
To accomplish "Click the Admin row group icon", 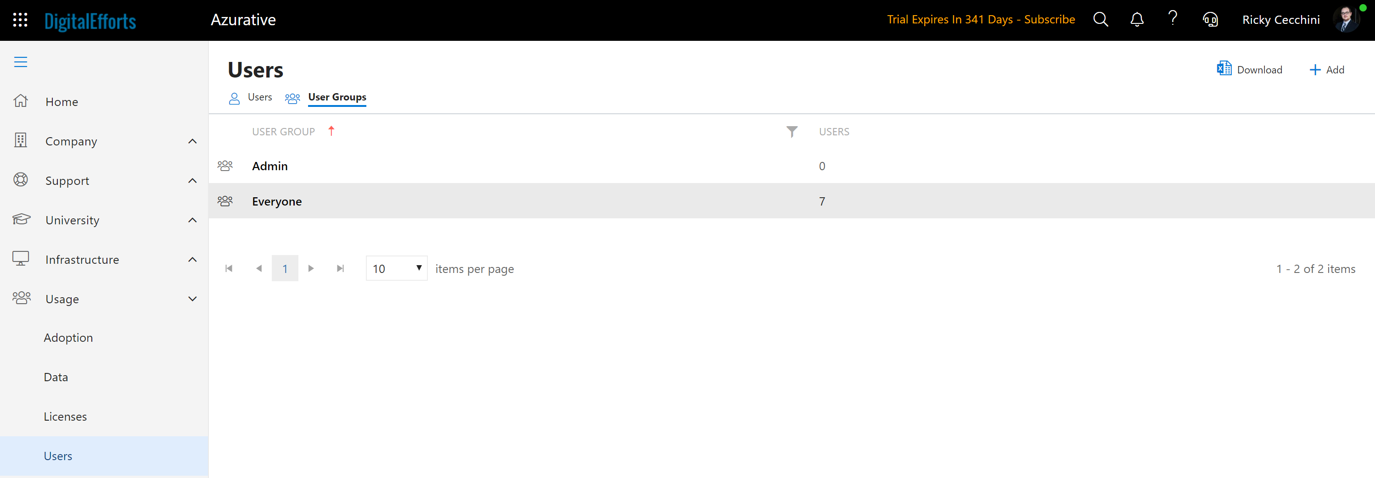I will pos(224,166).
